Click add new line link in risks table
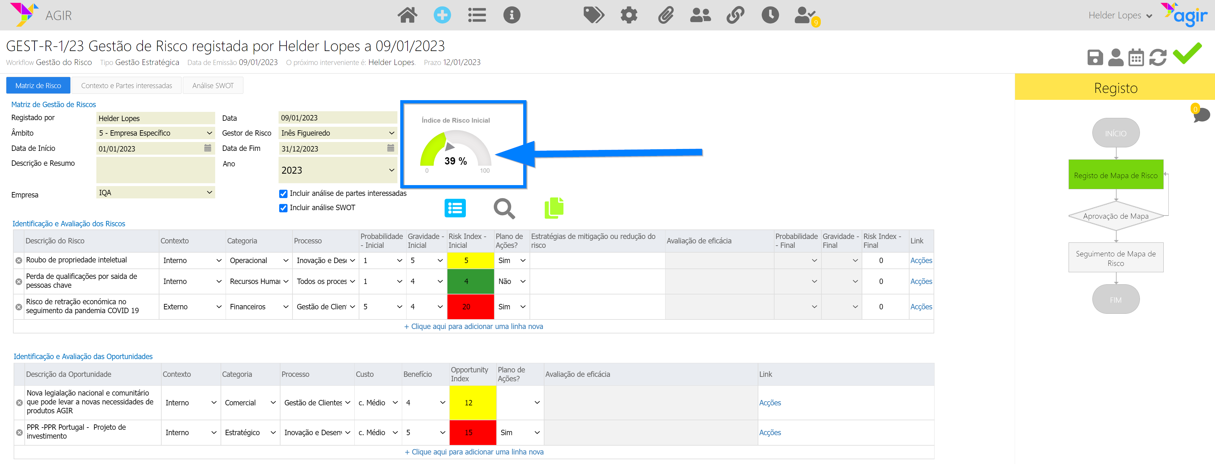The height and width of the screenshot is (464, 1215). (473, 326)
